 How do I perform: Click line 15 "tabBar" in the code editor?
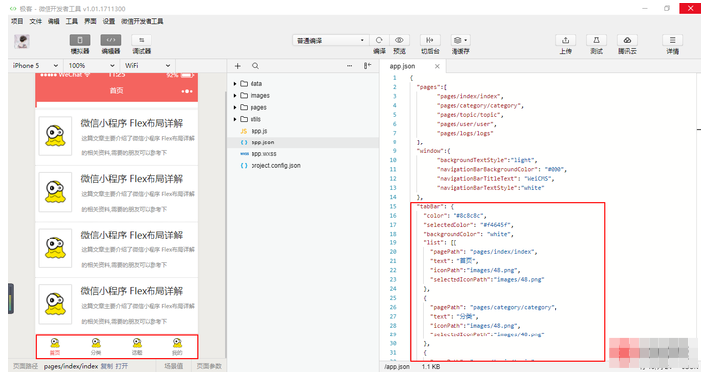435,206
